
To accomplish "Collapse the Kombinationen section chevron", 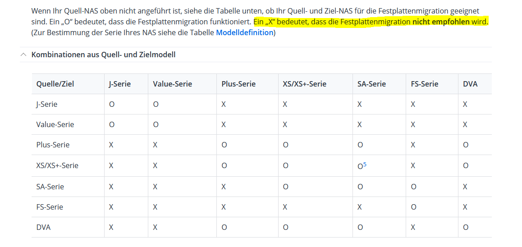I will coord(23,55).
